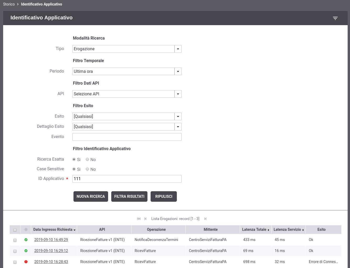Click the 32 ms service latency cell
The width and height of the screenshot is (350, 268).
[x=280, y=262]
